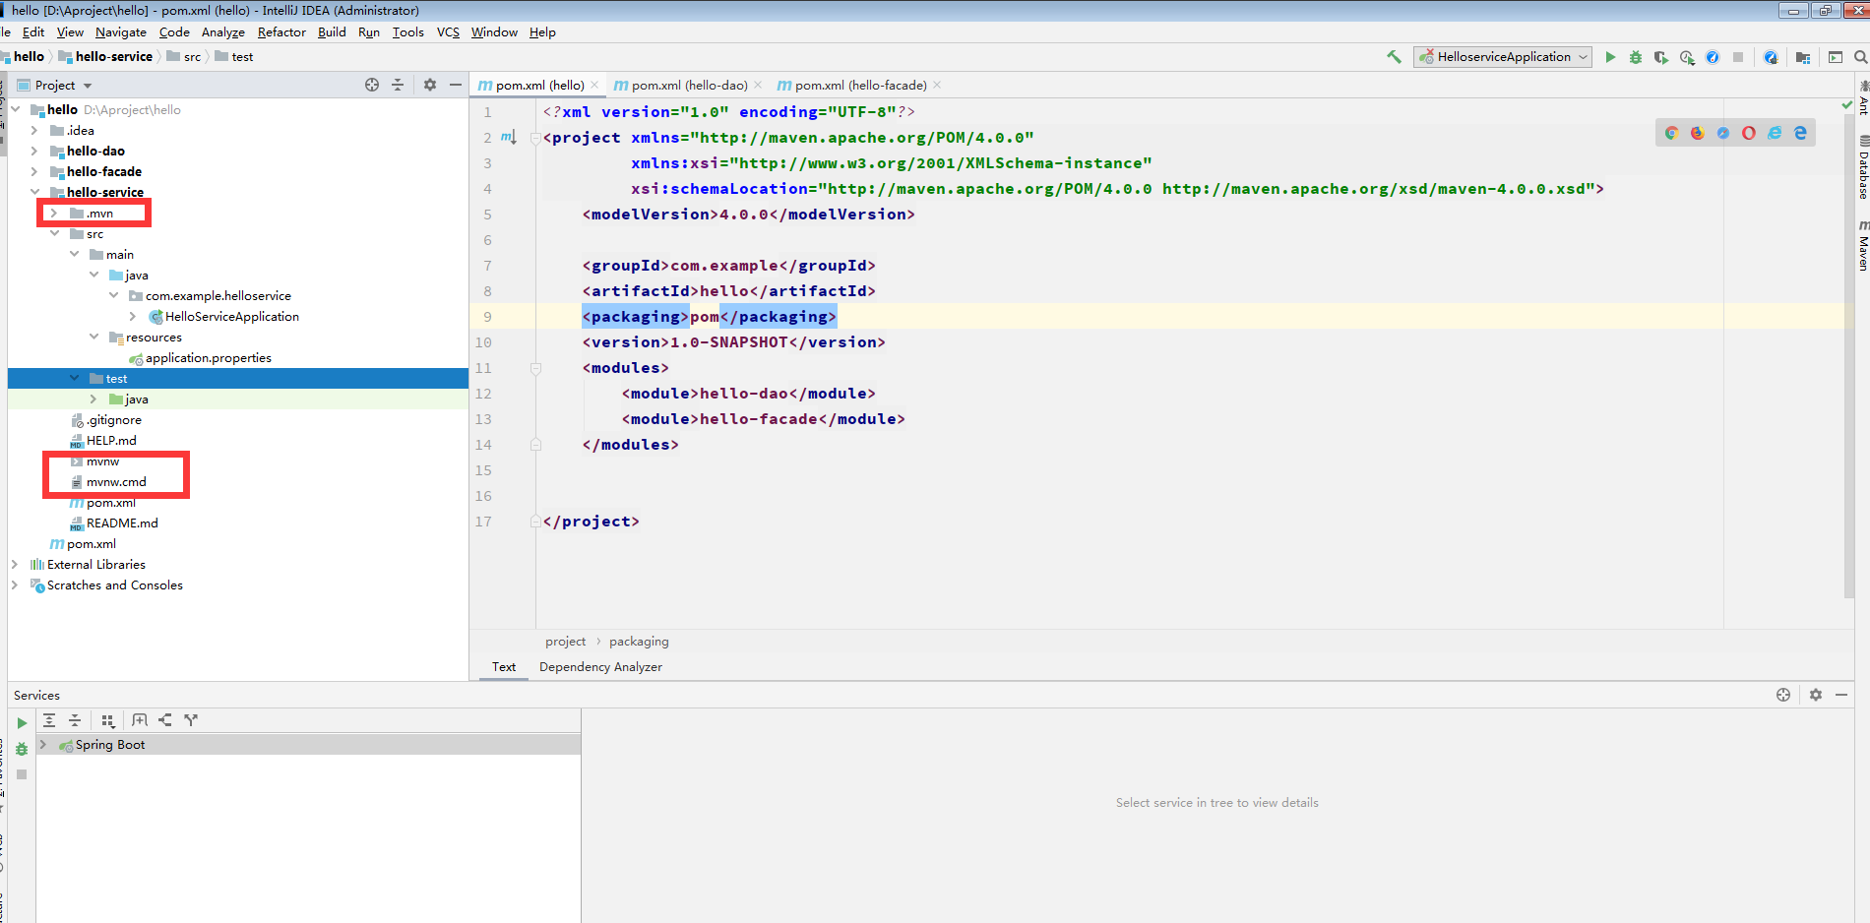
Task: Open the Database side tool window
Action: (x=1862, y=168)
